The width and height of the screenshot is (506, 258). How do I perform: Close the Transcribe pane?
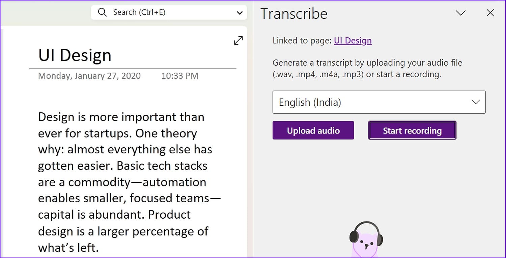(490, 13)
